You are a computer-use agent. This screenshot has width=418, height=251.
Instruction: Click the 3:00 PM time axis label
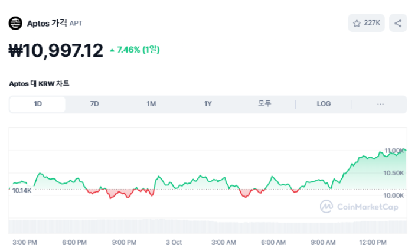pyautogui.click(x=25, y=242)
